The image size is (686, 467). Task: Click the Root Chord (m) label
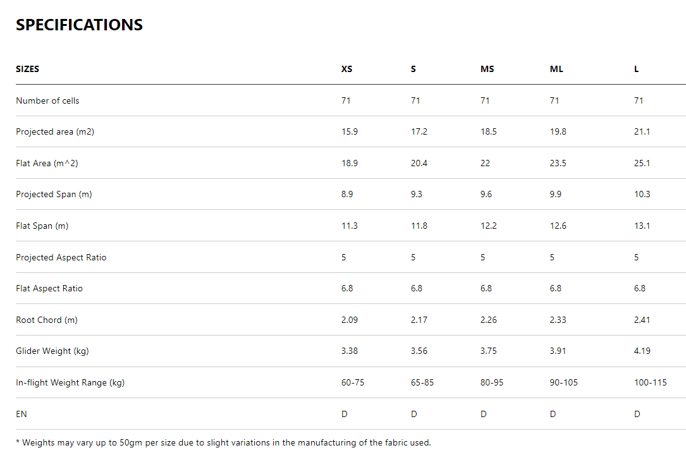pos(47,320)
